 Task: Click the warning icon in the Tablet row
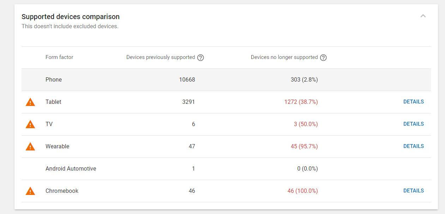click(x=30, y=102)
